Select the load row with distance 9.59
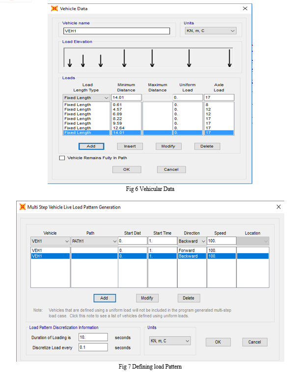This screenshot has height=372, width=299. click(148, 123)
